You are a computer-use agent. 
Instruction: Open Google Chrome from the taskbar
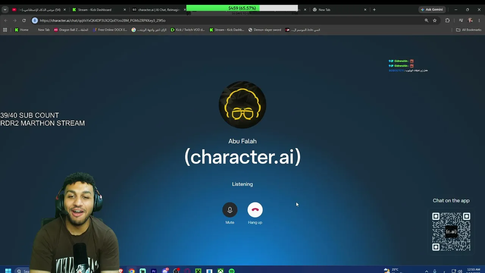[131, 271]
